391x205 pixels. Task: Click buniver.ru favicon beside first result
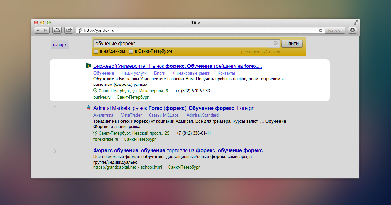(x=88, y=66)
